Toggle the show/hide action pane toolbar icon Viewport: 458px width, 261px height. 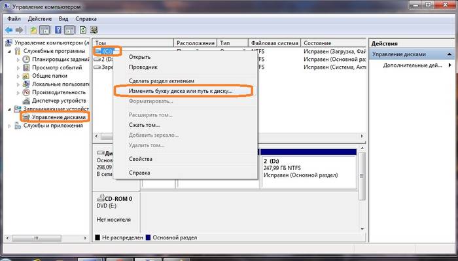[69, 30]
